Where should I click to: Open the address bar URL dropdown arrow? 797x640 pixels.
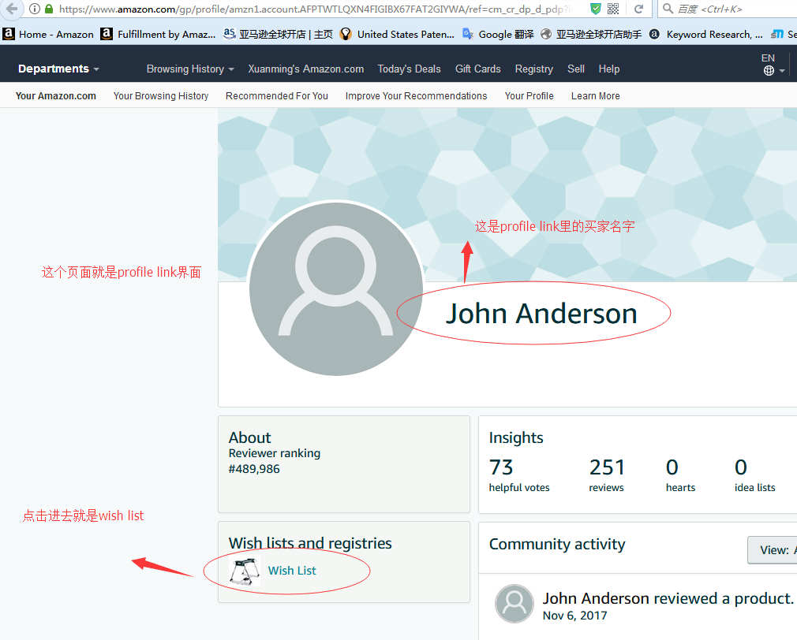[579, 9]
